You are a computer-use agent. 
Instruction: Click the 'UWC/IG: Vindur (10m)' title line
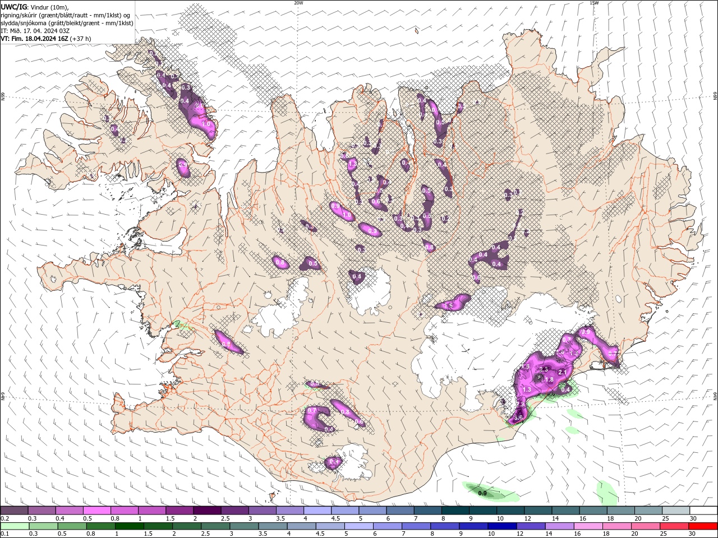35,7
